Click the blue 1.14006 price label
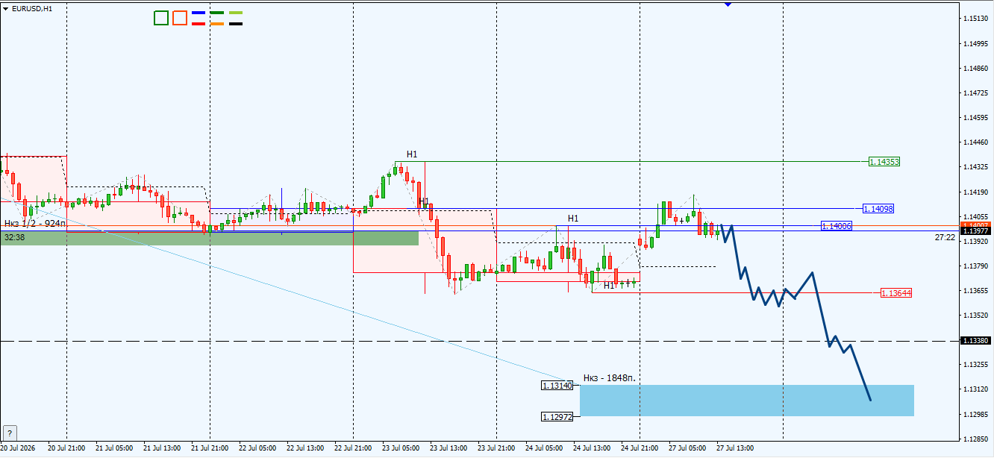Screen dimensions: 994x458 tap(837, 226)
